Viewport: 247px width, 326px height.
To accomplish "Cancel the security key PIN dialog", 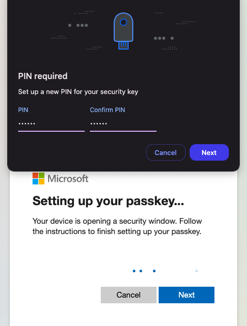I will coord(166,152).
